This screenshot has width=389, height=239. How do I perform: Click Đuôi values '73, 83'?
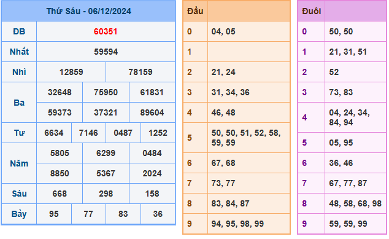(341, 92)
